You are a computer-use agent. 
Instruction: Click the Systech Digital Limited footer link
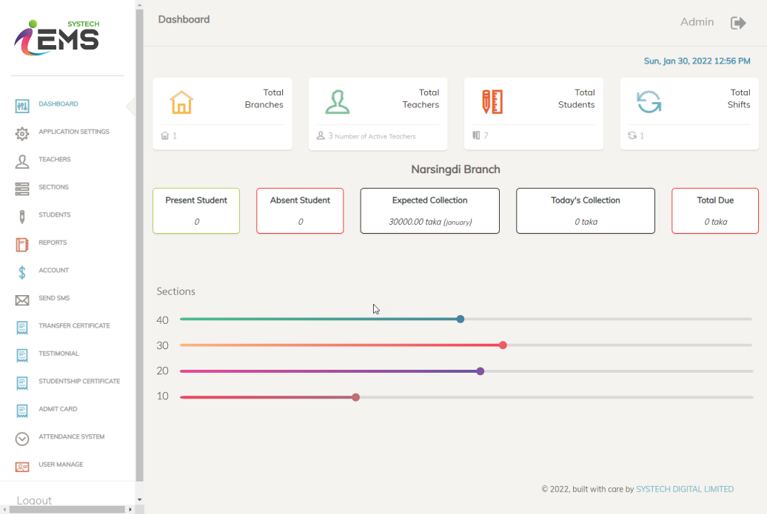[685, 490]
